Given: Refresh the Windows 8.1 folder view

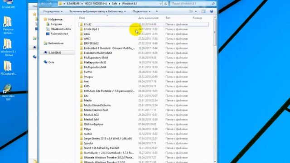Looking at the screenshot, I should (x=165, y=4).
